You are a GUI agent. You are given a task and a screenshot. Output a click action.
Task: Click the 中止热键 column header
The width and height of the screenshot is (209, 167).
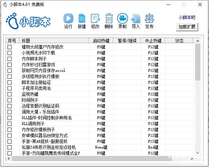pyautogui.click(x=153, y=41)
